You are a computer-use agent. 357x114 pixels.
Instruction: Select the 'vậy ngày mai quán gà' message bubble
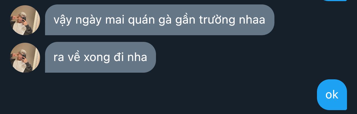point(160,20)
